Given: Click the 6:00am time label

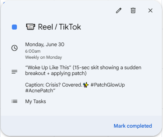Looking at the screenshot, I should [33, 51].
